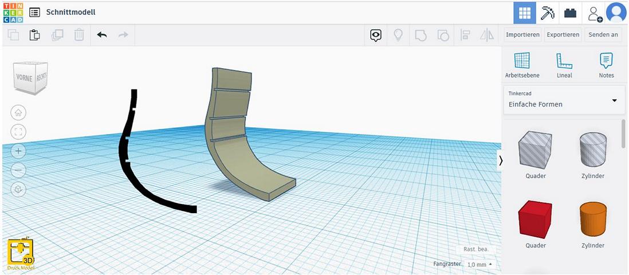Click the VORNE face of the view cube
629x275 pixels.
point(26,78)
